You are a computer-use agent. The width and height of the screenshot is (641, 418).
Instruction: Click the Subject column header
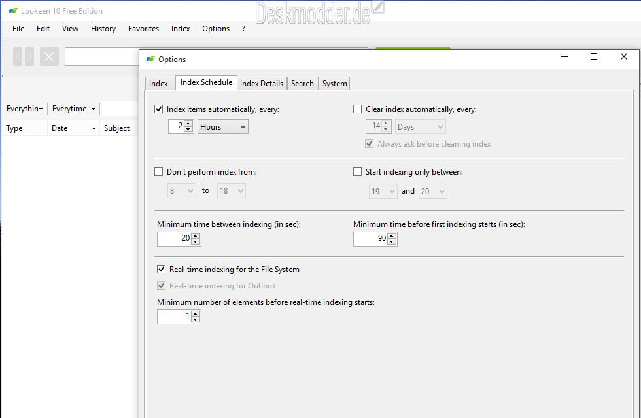coord(119,128)
